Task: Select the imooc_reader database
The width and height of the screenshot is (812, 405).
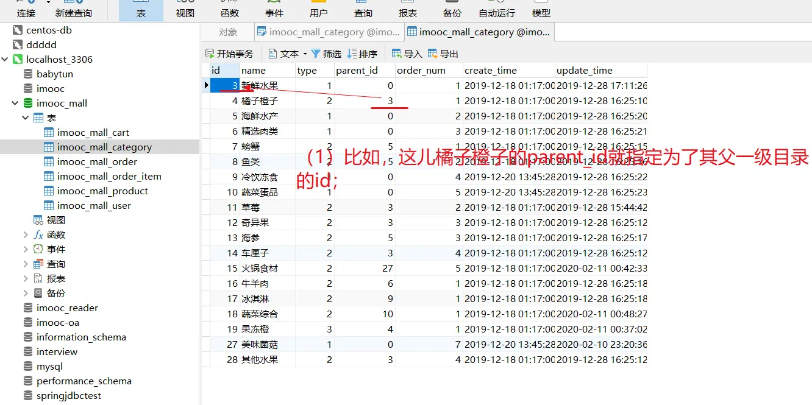Action: click(x=67, y=308)
